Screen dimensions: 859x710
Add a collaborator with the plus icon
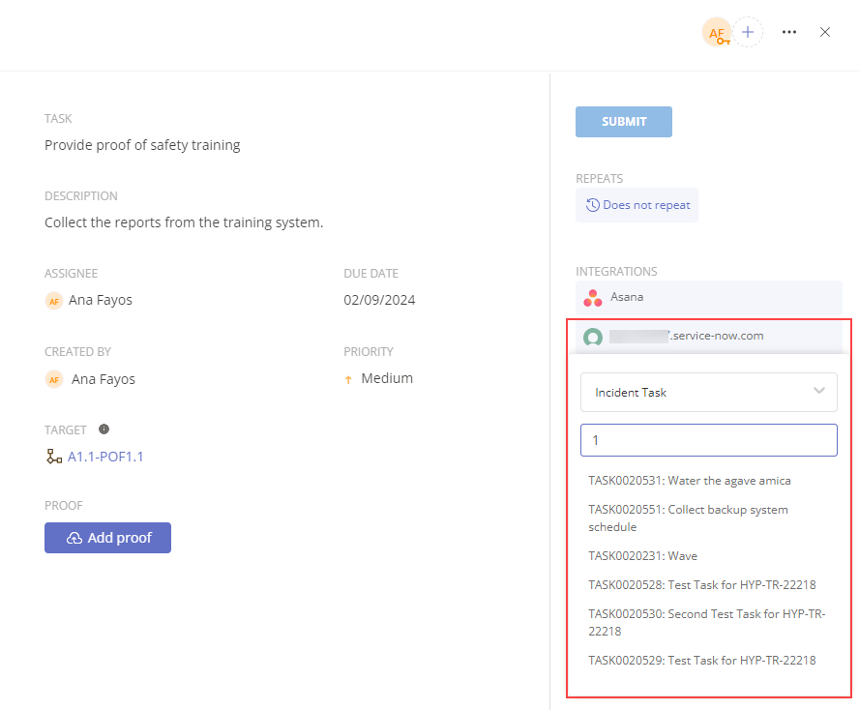(x=748, y=32)
